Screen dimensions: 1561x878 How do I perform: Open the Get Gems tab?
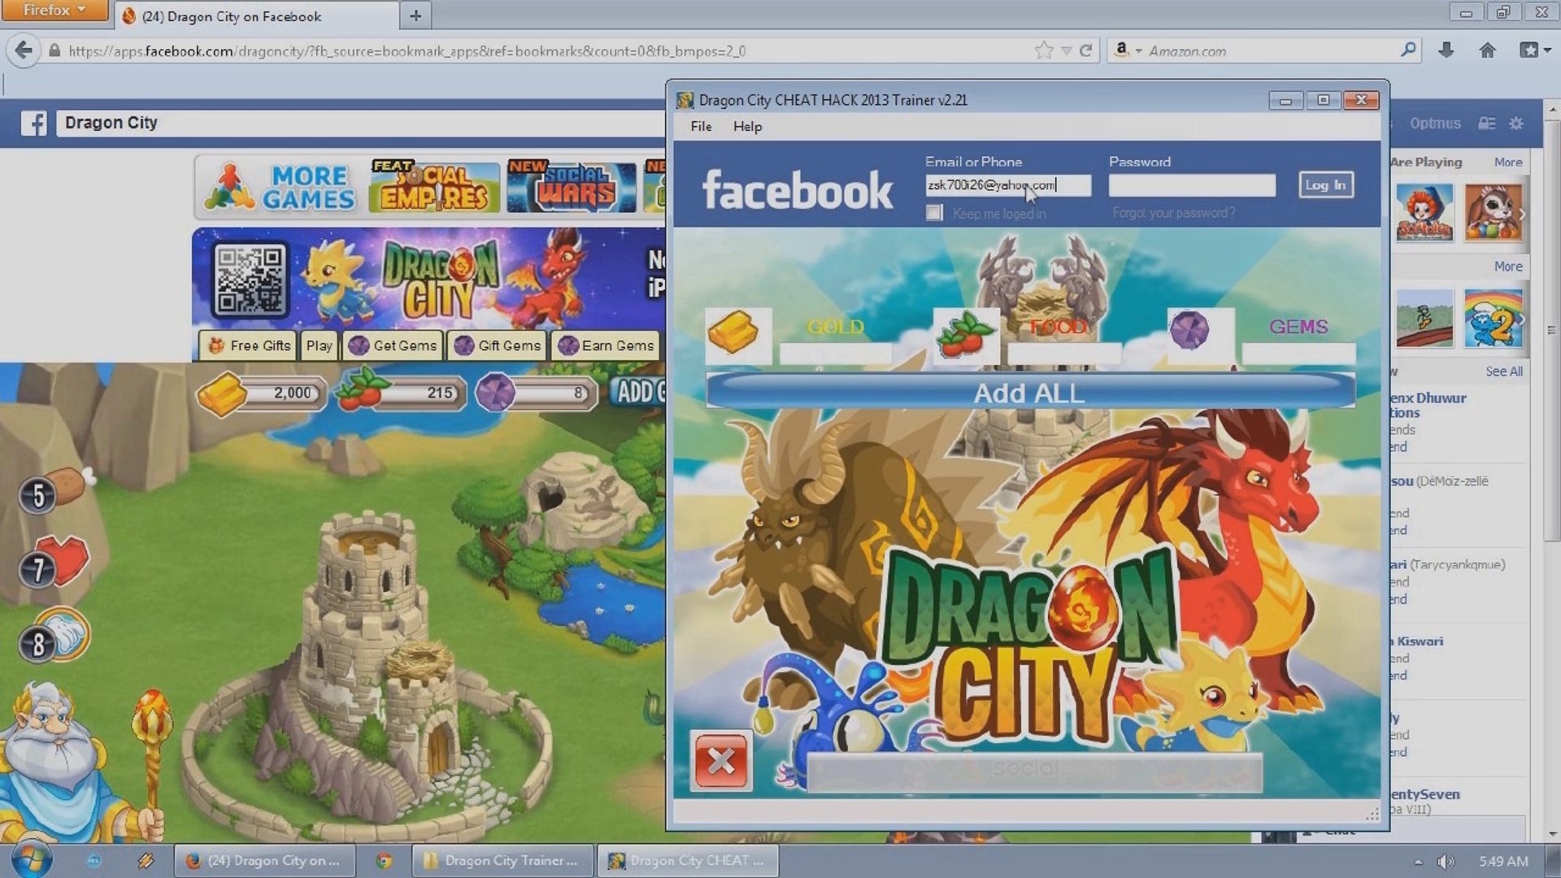pos(394,346)
